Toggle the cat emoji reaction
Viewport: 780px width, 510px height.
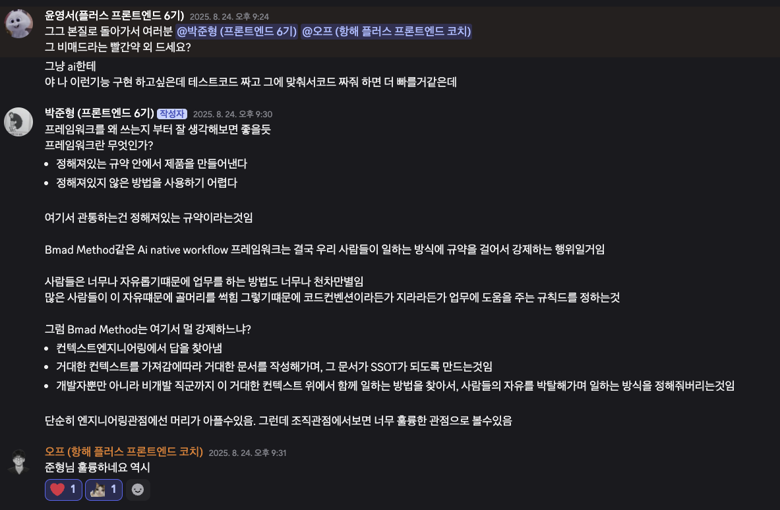tap(104, 490)
